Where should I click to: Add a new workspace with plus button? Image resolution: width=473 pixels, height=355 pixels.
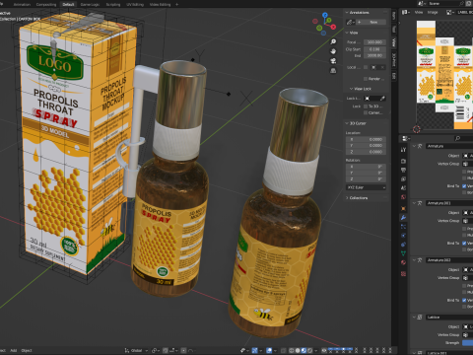[x=176, y=4]
